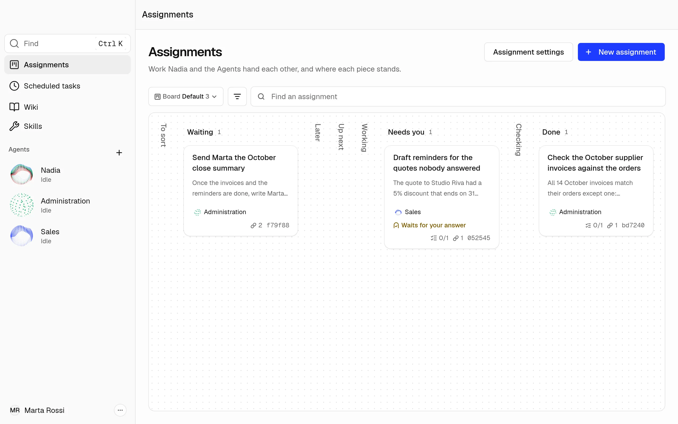This screenshot has width=678, height=424.
Task: Click the Assignments board icon in sidebar
Action: click(x=14, y=65)
